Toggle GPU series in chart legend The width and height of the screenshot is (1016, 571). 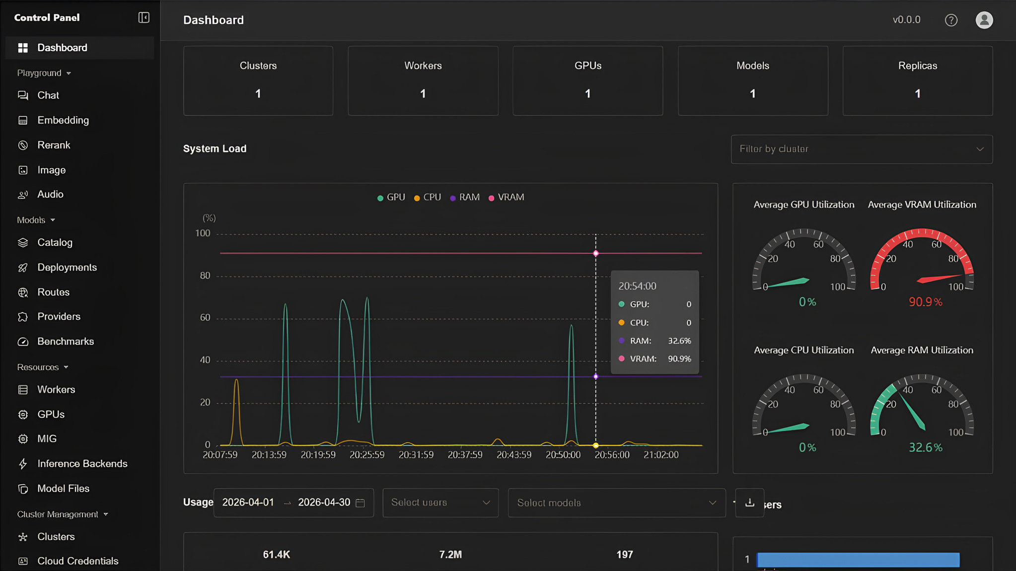(391, 198)
